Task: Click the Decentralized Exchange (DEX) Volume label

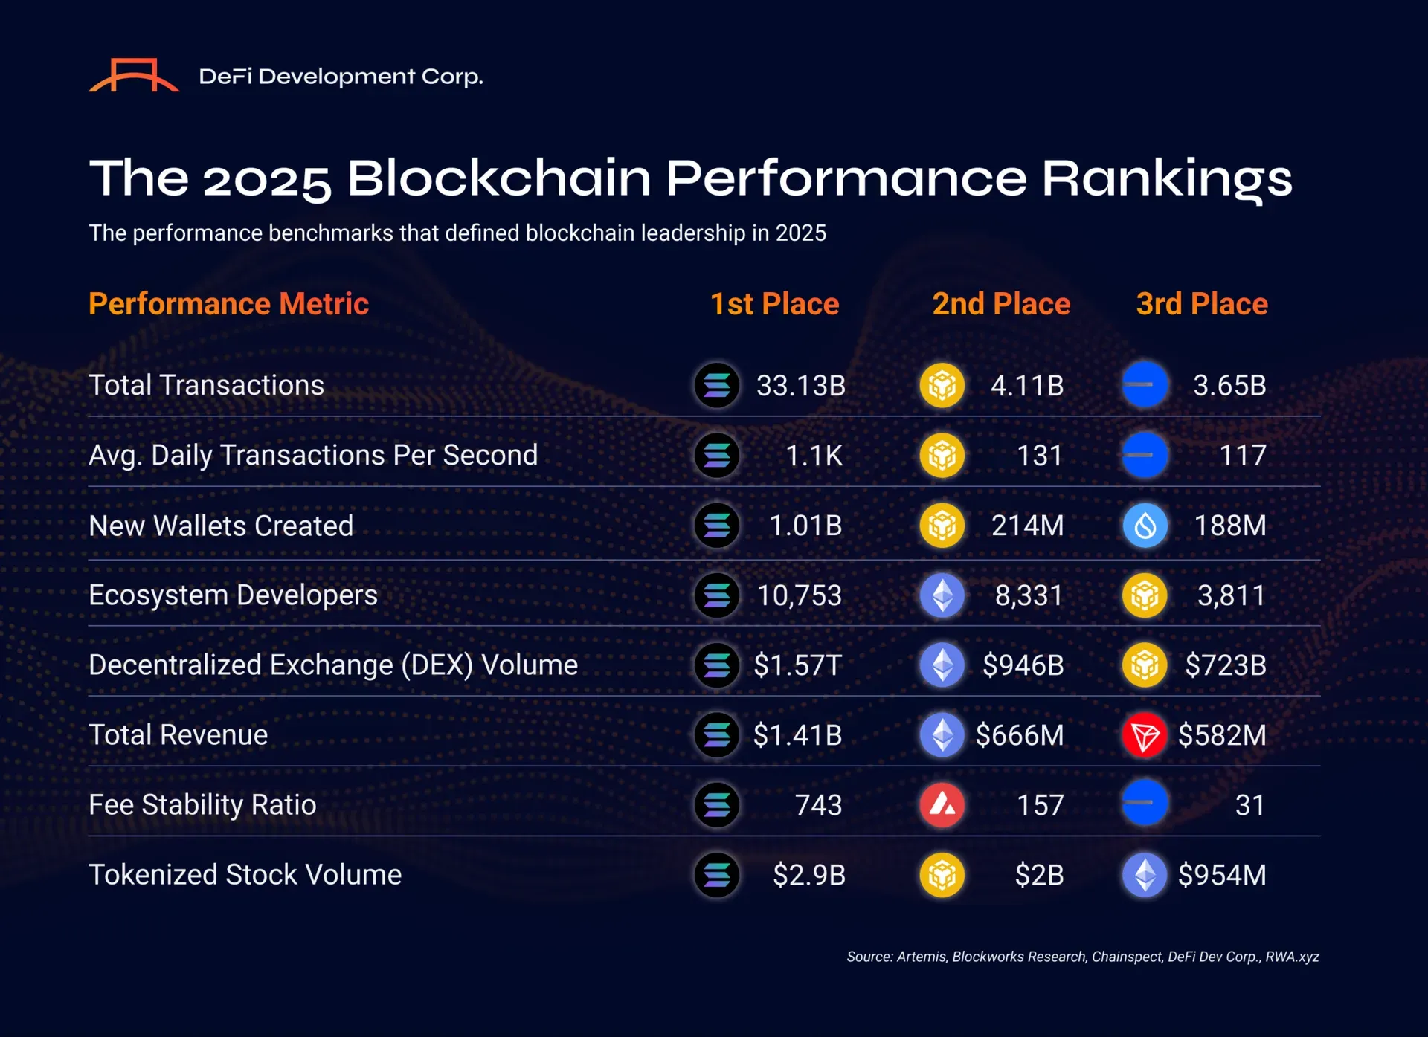Action: tap(333, 665)
